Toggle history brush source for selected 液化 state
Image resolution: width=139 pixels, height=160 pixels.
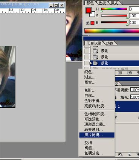(x=87, y=63)
